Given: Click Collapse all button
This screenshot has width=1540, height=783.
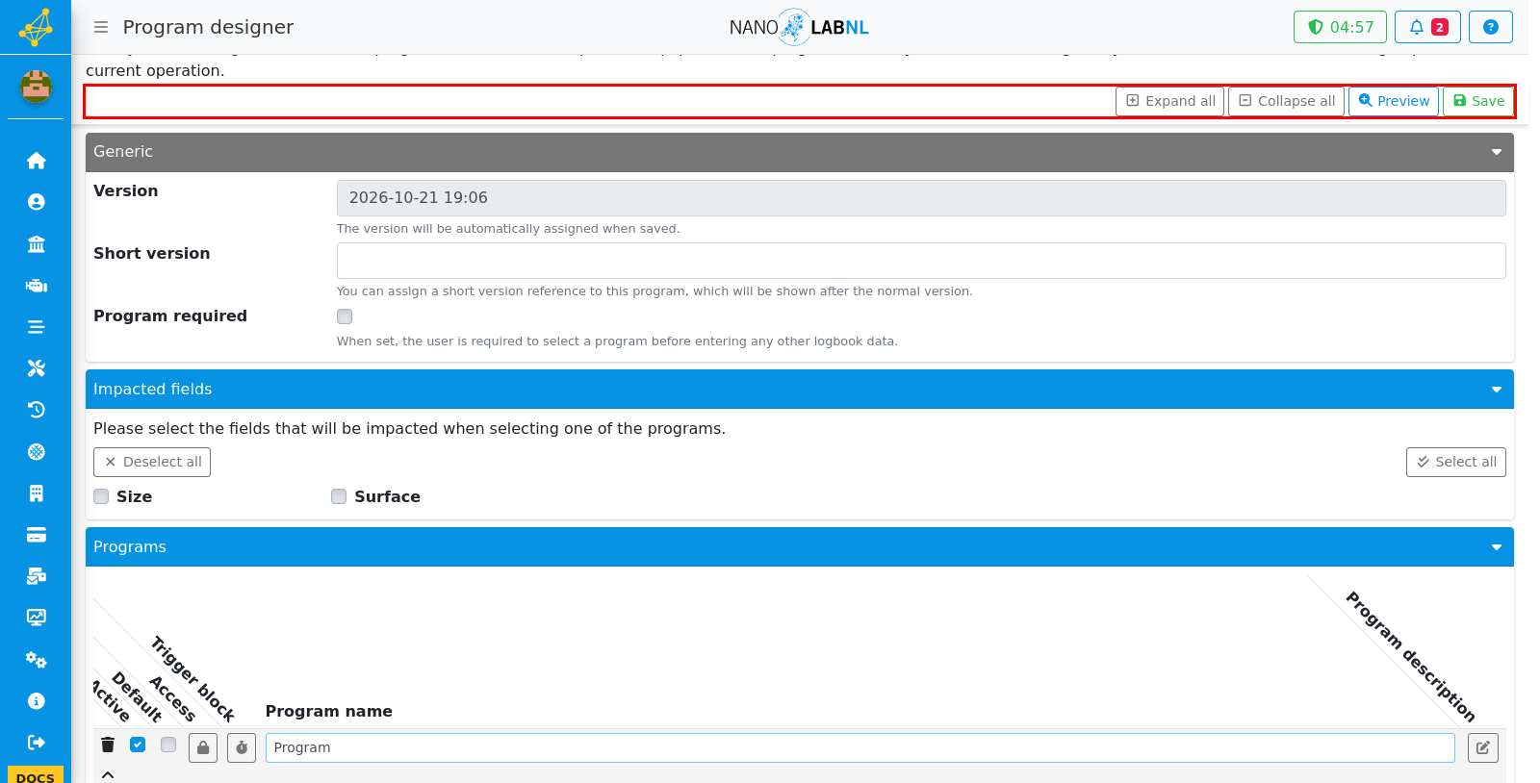Looking at the screenshot, I should (1286, 101).
